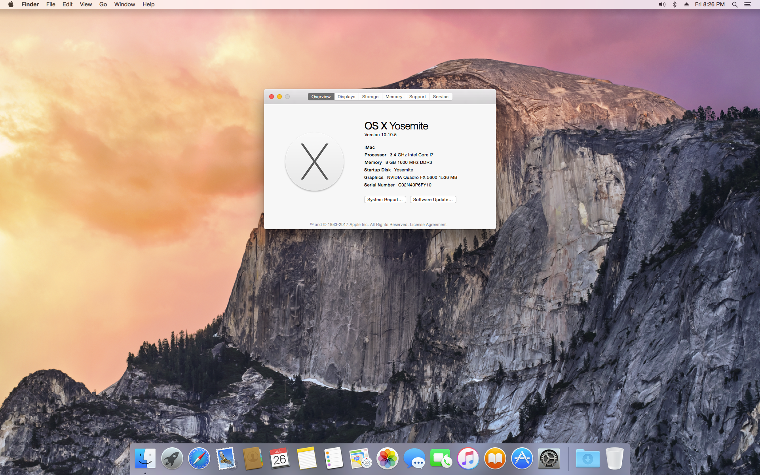This screenshot has height=475, width=760.
Task: Open iTunes in the Dock
Action: click(468, 459)
